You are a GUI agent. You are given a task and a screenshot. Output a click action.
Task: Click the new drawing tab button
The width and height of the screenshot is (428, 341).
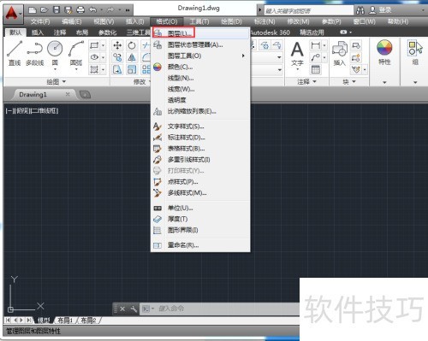click(x=85, y=95)
